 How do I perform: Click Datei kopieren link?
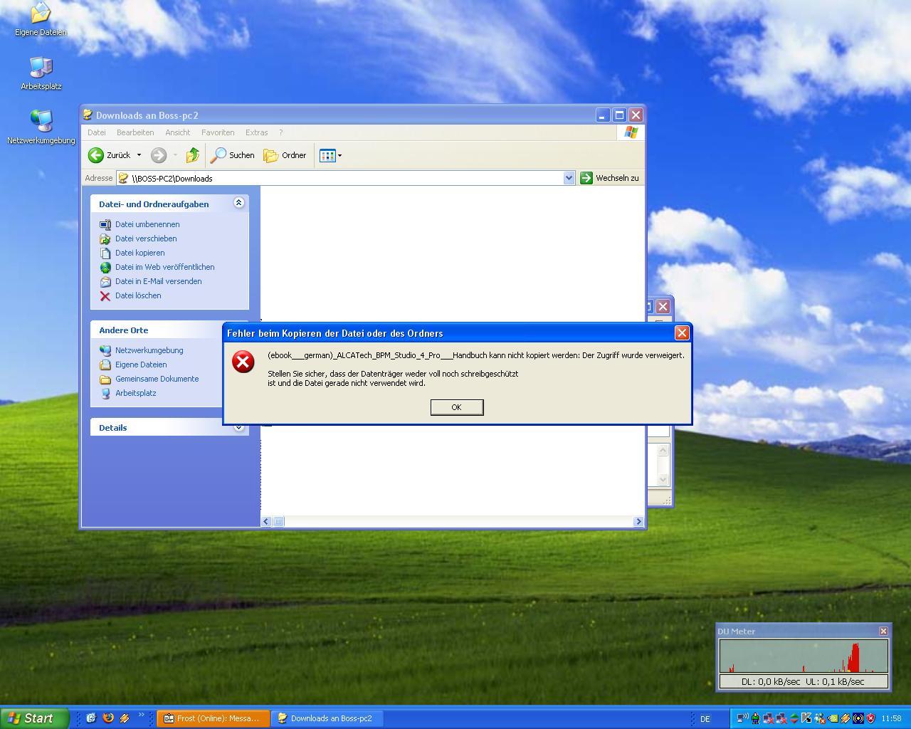tap(139, 253)
